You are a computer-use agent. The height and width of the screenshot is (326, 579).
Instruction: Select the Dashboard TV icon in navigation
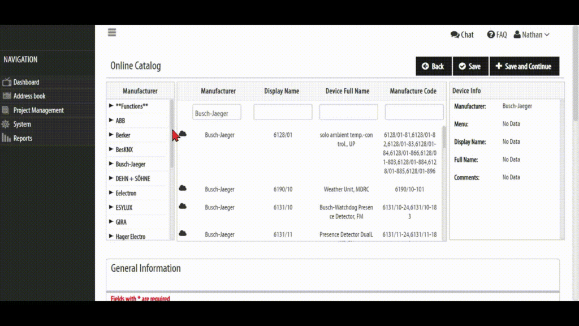(x=7, y=82)
